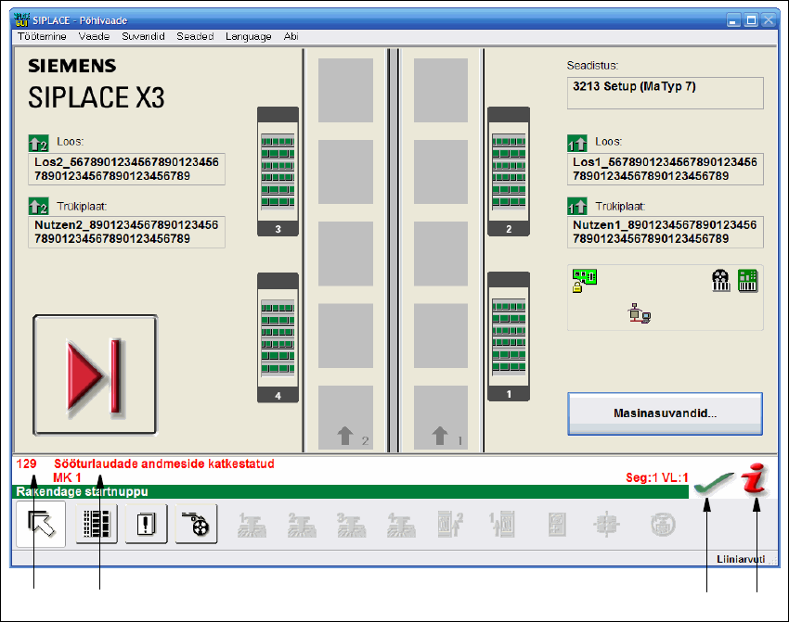Click the 'MK 1' error detail text

point(67,477)
